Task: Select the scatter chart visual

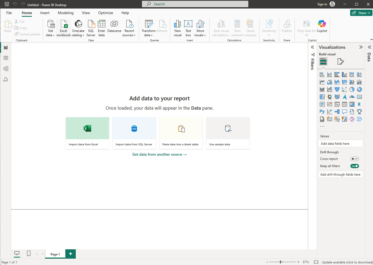Action: pyautogui.click(x=345, y=89)
